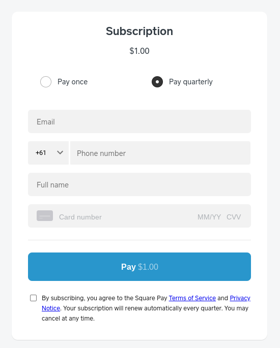The width and height of the screenshot is (280, 348).
Task: Focus the Full name field
Action: 139,184
